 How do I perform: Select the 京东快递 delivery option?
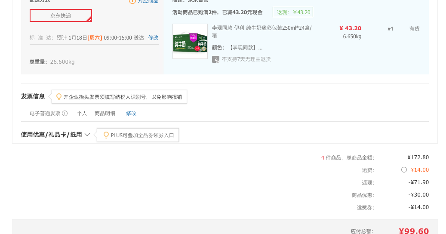(61, 15)
